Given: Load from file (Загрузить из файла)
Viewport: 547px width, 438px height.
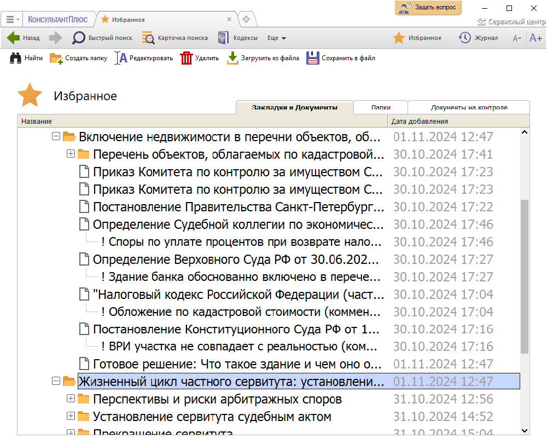Looking at the screenshot, I should 233,58.
